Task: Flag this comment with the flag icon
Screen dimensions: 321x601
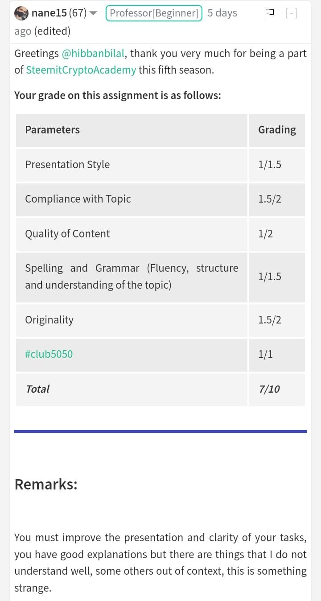Action: click(270, 13)
